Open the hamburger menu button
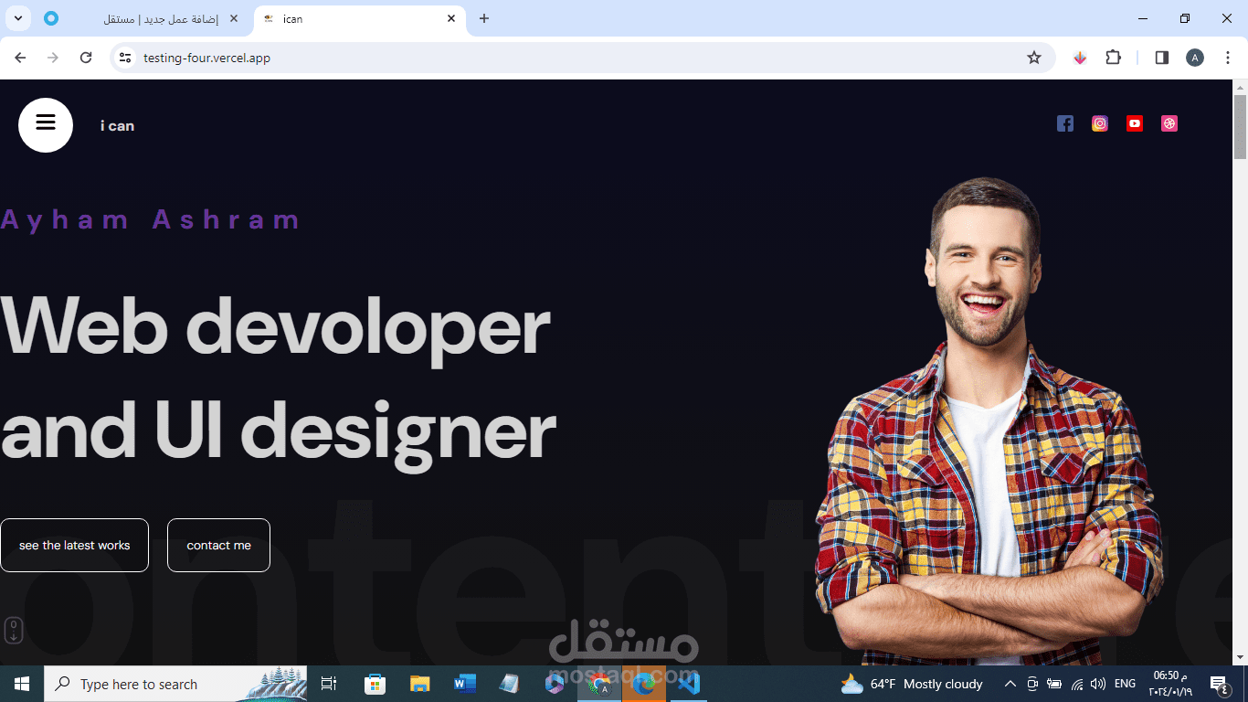The width and height of the screenshot is (1248, 702). click(46, 124)
